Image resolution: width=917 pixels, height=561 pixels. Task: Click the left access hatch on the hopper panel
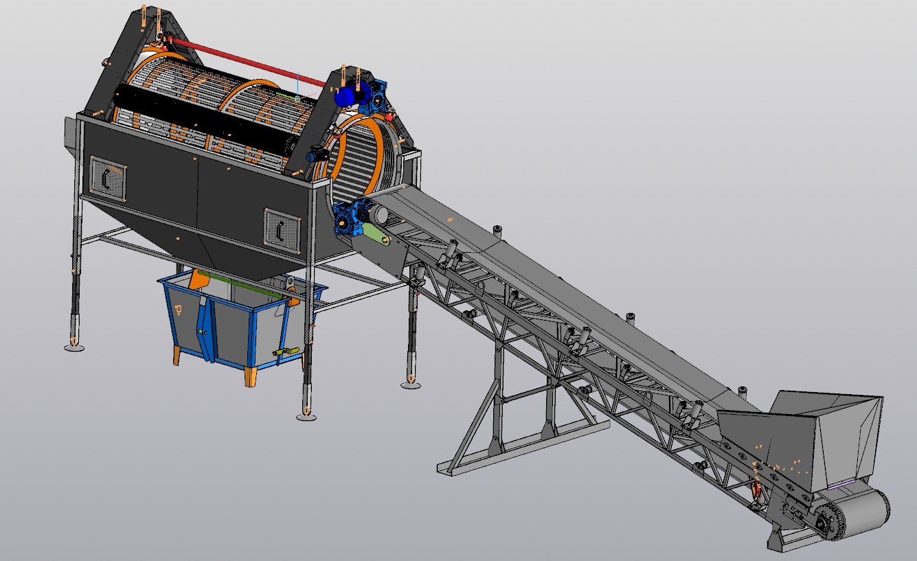[108, 179]
